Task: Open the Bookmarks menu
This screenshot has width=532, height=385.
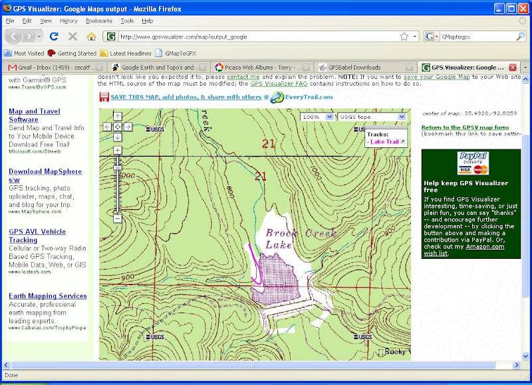Action: pyautogui.click(x=99, y=21)
